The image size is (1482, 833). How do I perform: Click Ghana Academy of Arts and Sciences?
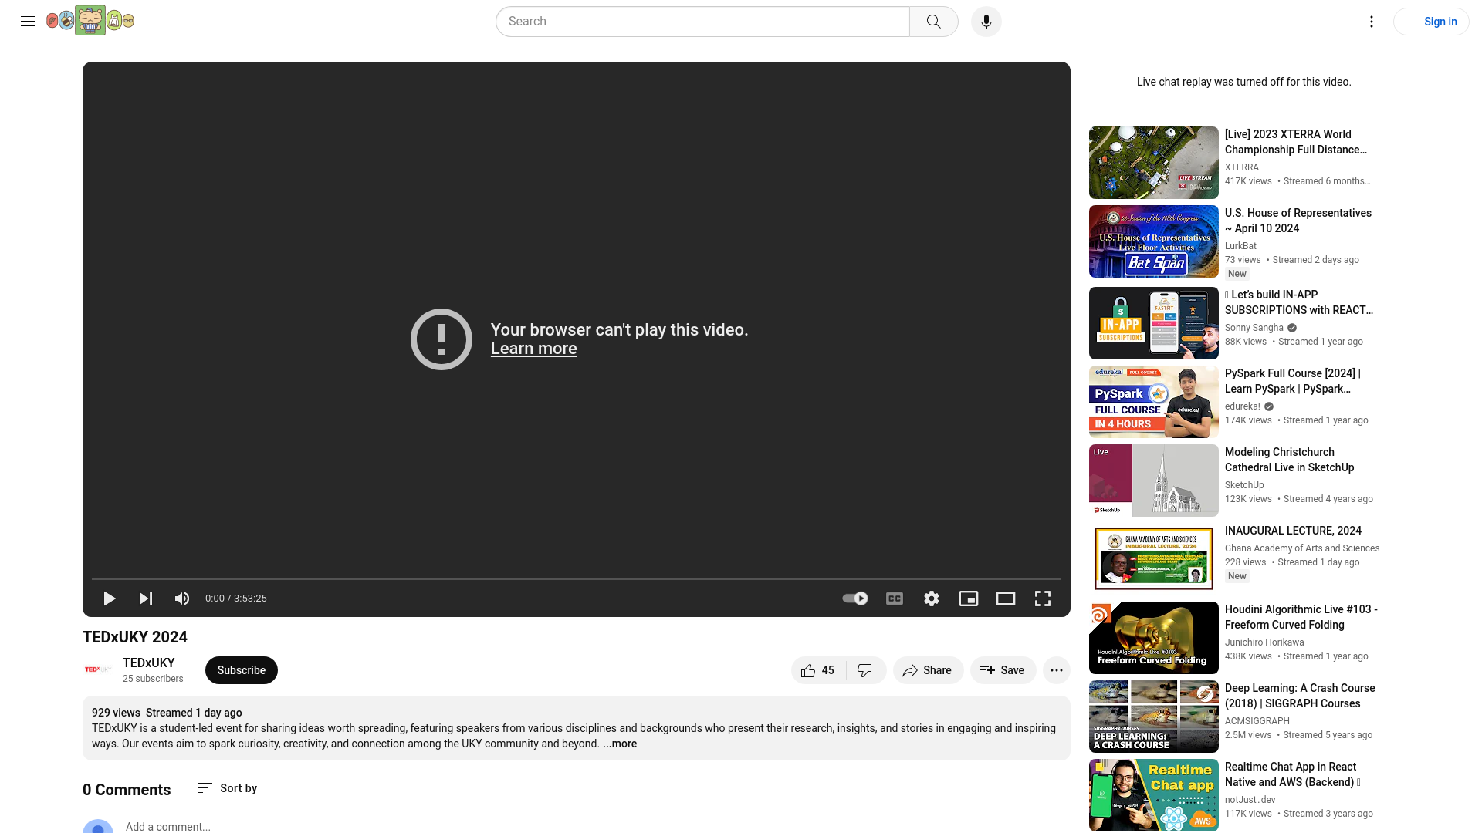[1302, 548]
